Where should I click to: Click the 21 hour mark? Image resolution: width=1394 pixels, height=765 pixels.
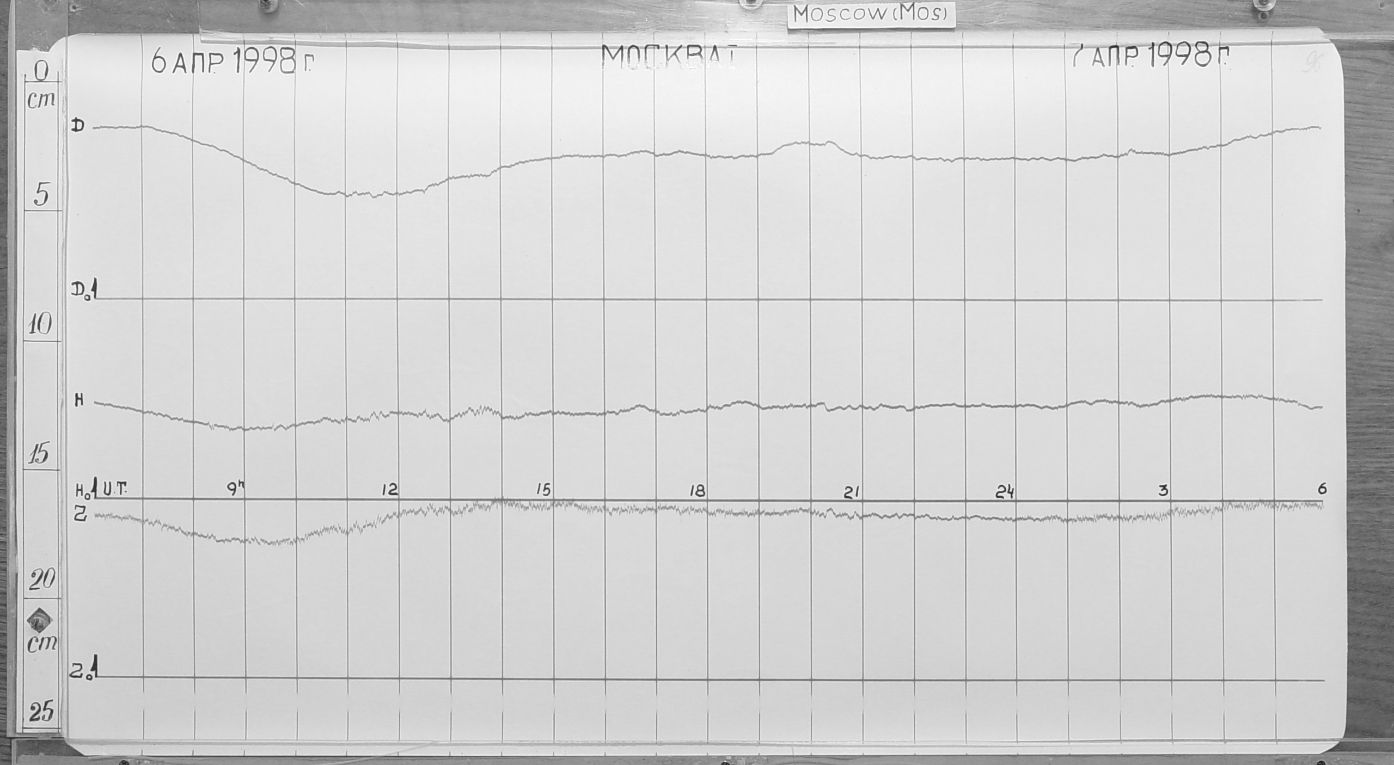point(851,492)
